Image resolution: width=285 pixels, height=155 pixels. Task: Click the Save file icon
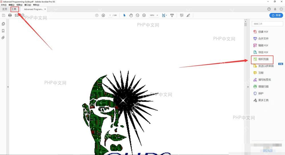pos(3,15)
